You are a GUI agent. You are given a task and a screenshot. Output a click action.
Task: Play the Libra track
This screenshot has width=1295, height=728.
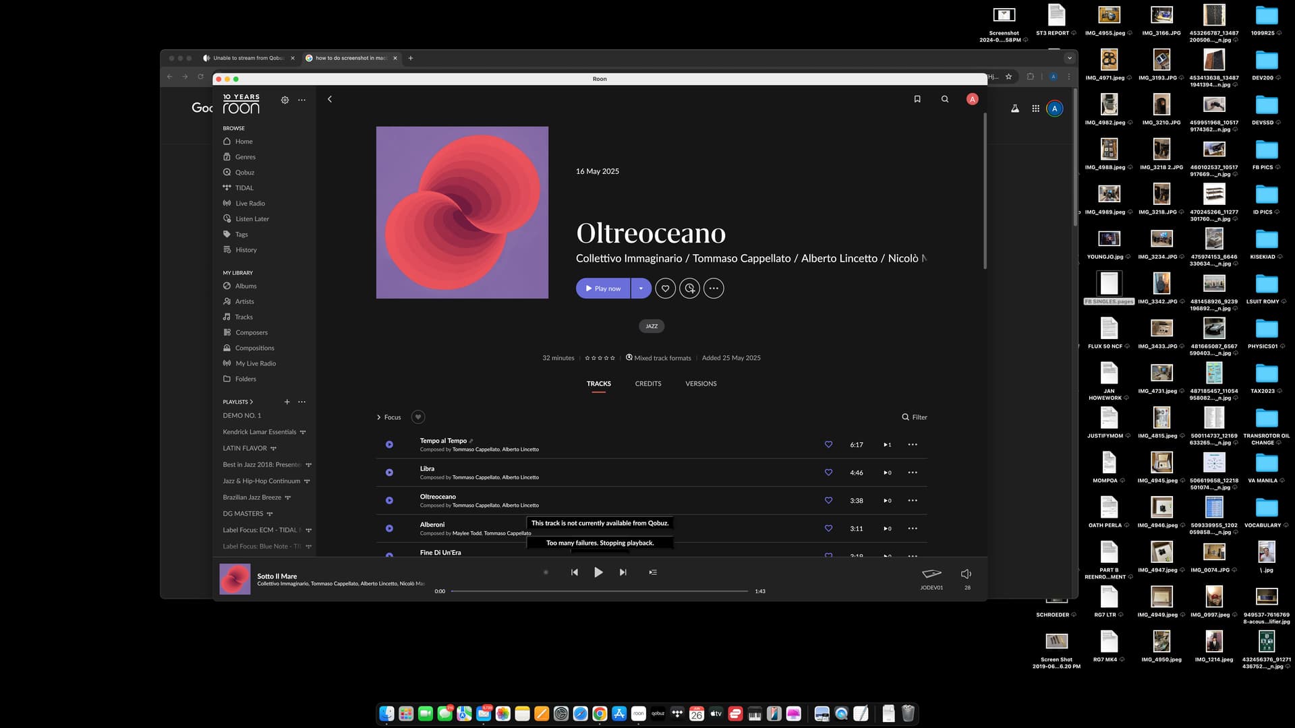[389, 473]
